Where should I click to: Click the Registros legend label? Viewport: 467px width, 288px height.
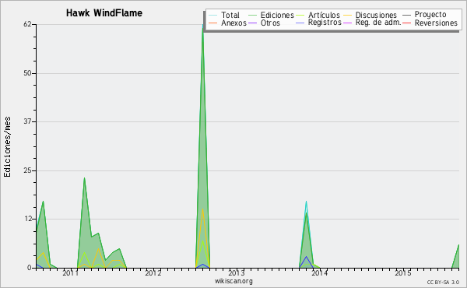pyautogui.click(x=325, y=23)
